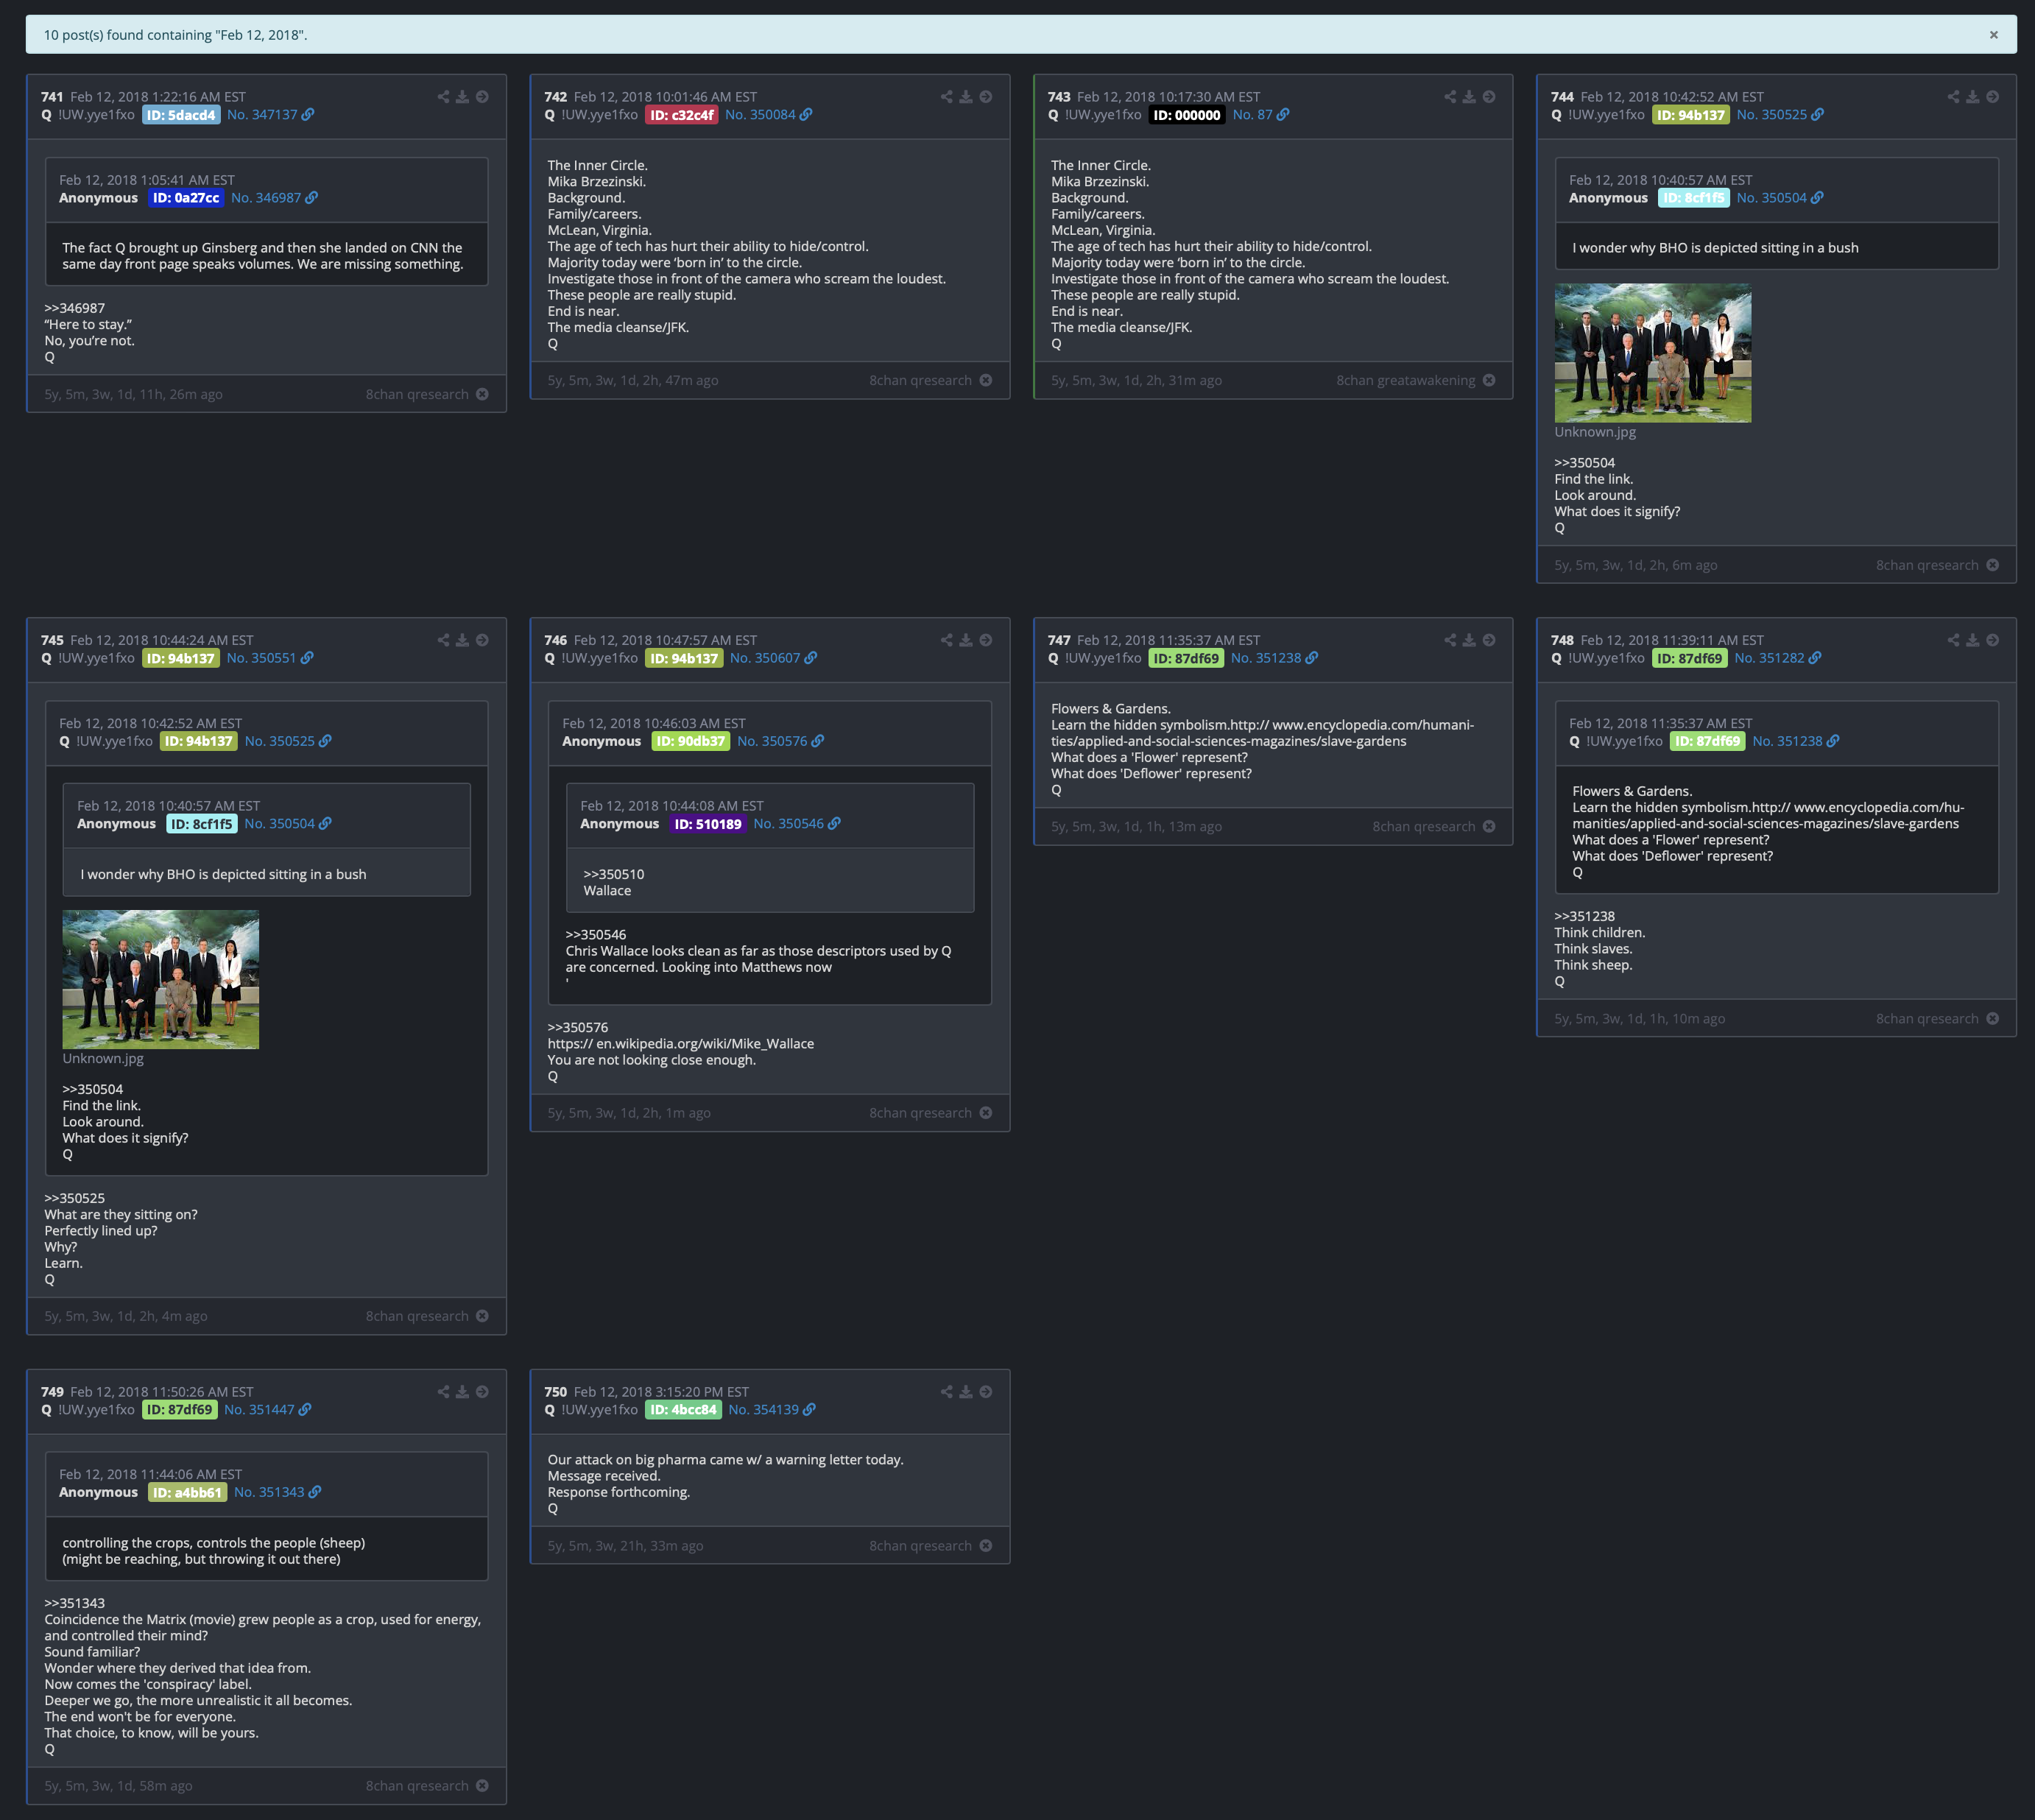Open post 745 arrow icon
Screen dimensions: 2035x1820
[482, 640]
